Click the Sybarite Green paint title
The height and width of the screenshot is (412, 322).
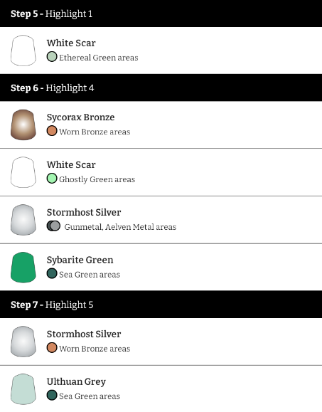(80, 260)
